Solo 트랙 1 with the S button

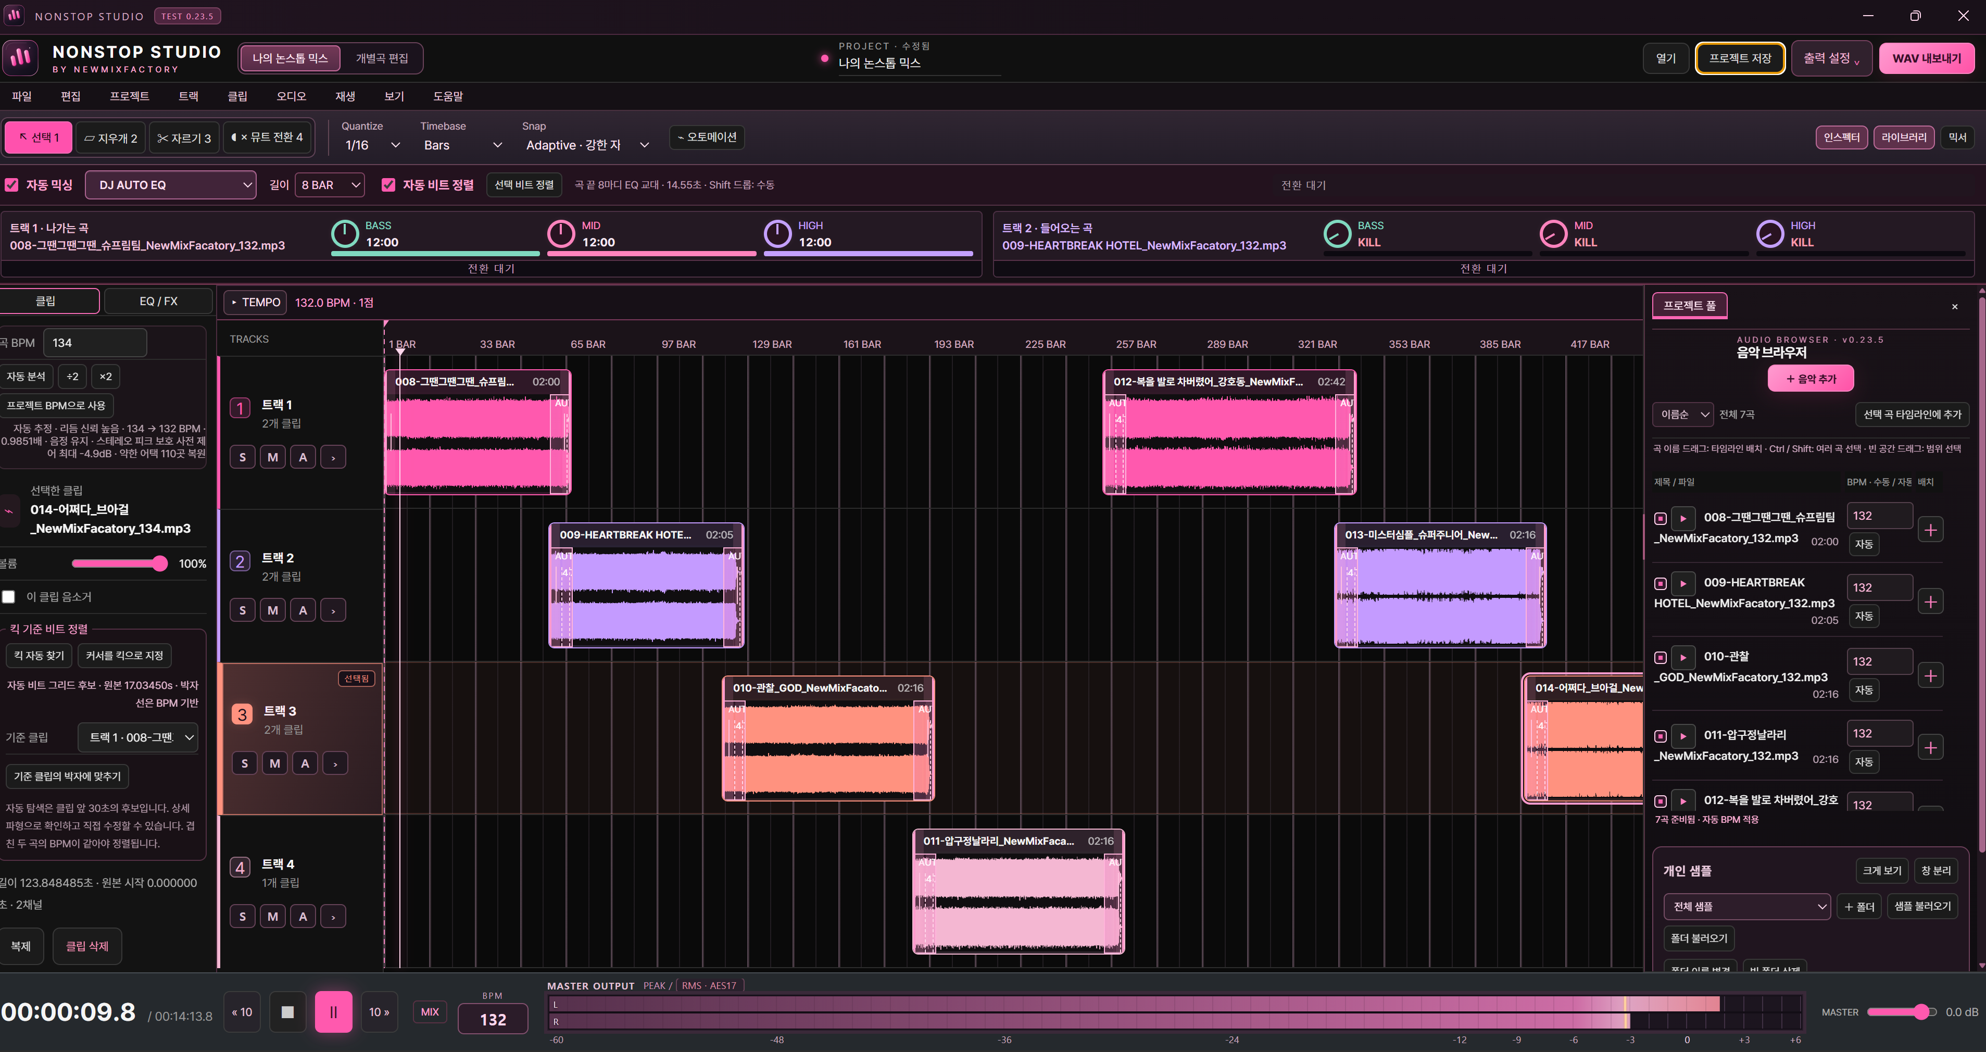[242, 457]
